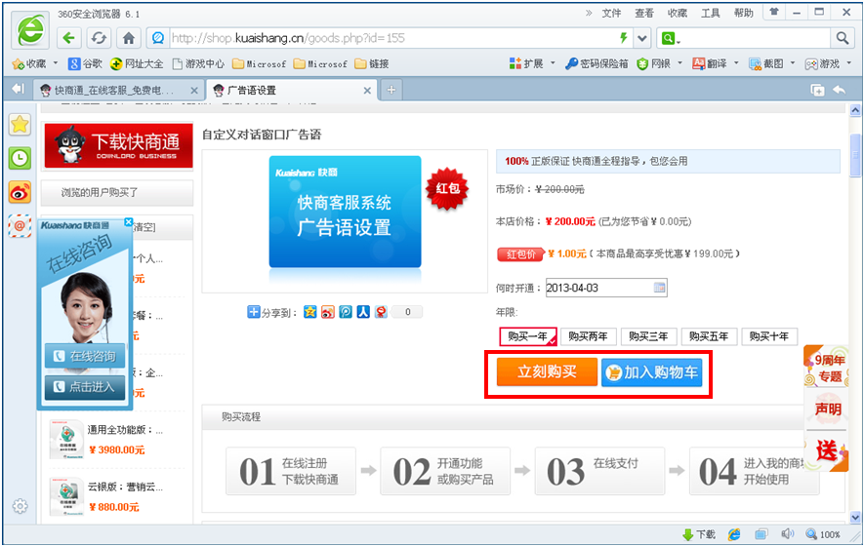Expand the address bar dropdown arrow
This screenshot has height=546, width=864.
[x=642, y=38]
